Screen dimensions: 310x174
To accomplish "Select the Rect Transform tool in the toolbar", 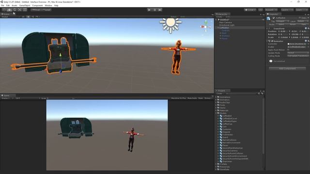I will coord(25,10).
